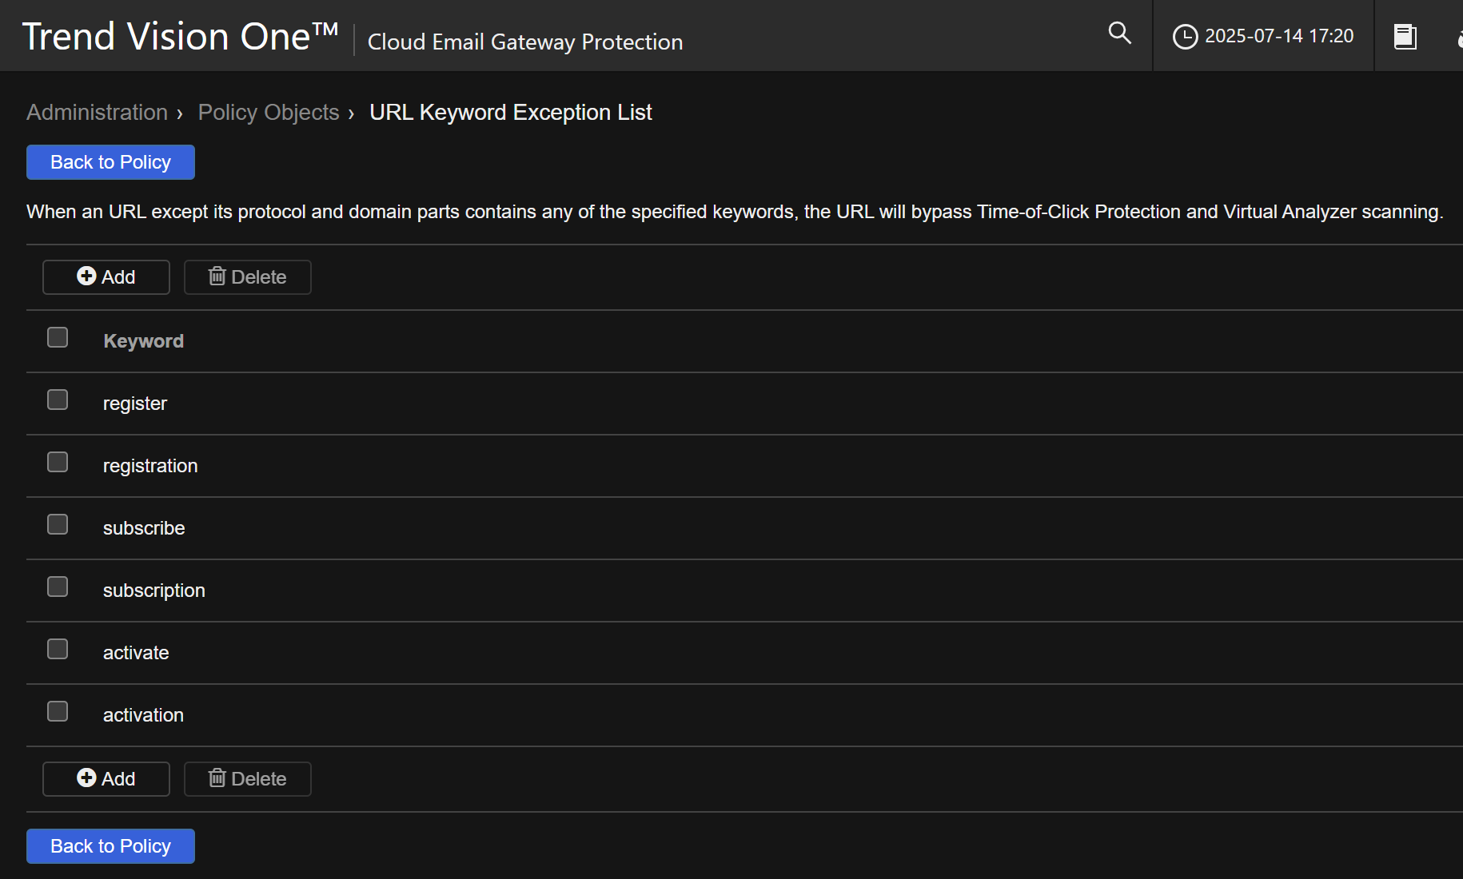This screenshot has height=879, width=1463.
Task: Check the box for the 'register' keyword
Action: click(58, 400)
